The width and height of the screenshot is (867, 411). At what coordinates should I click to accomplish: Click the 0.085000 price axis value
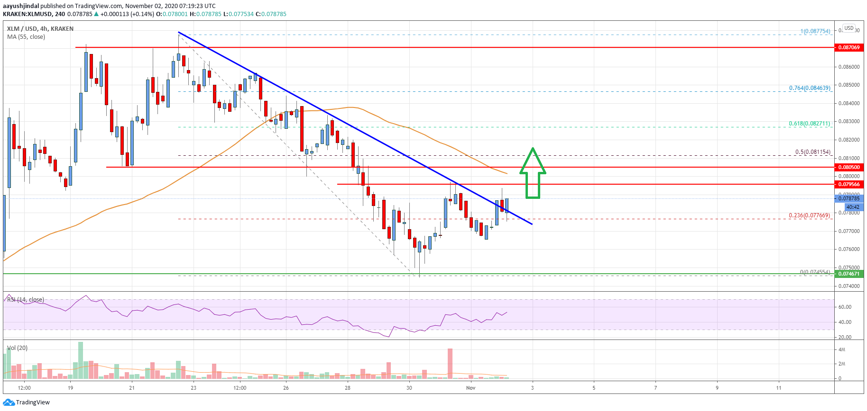849,85
